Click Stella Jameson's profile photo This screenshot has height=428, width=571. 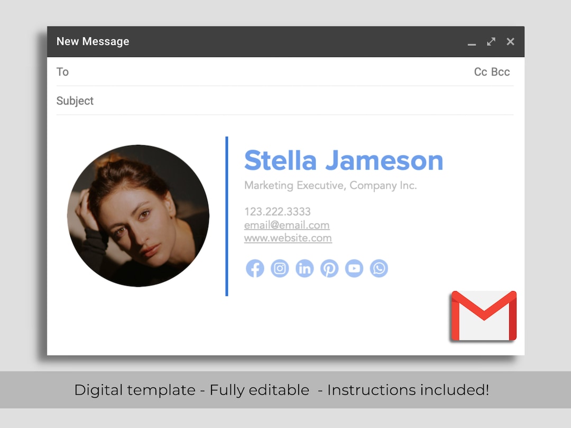coord(137,215)
